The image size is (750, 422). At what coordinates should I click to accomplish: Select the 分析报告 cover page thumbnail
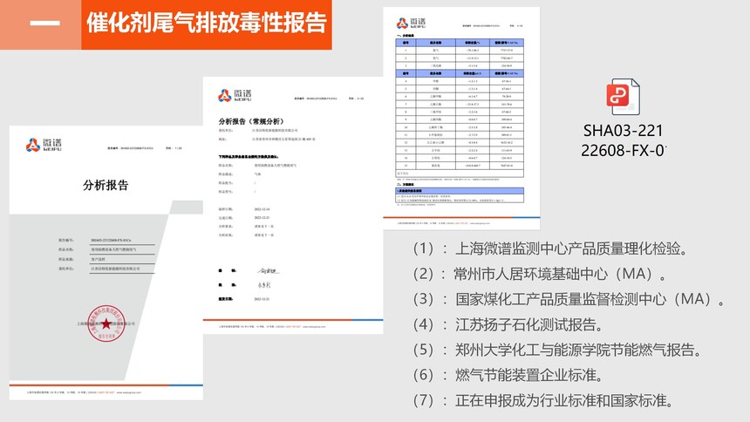[x=106, y=262]
